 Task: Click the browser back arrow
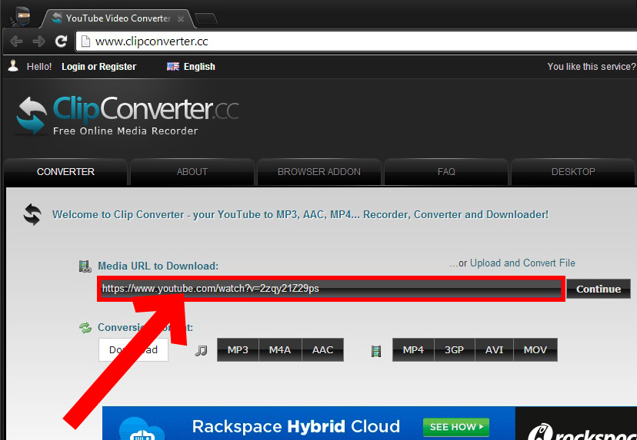tap(16, 41)
